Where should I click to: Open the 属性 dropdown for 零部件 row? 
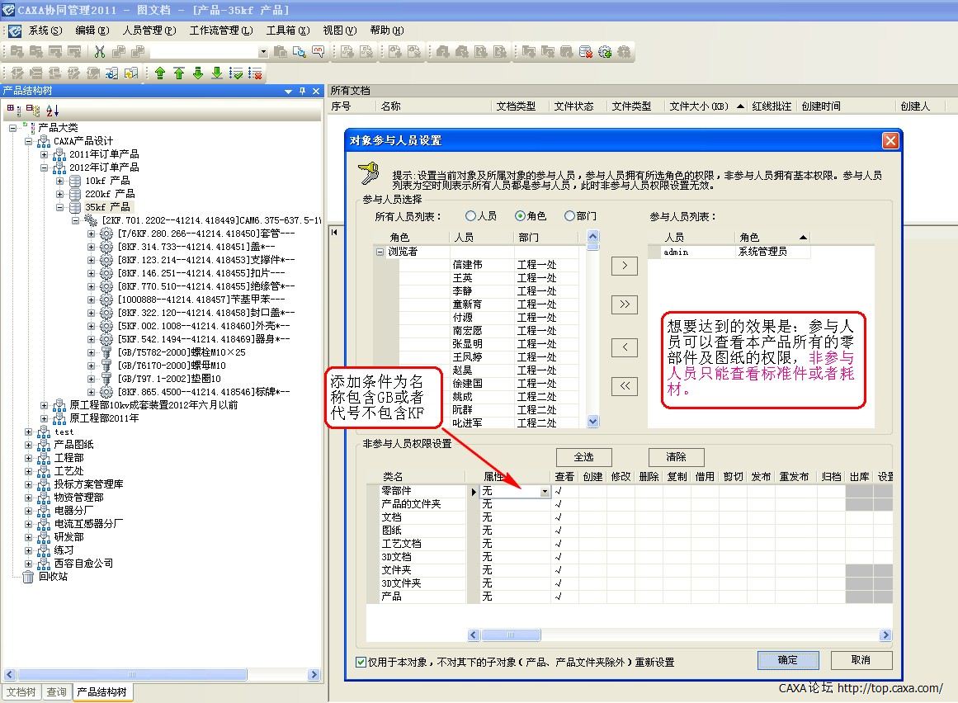click(x=545, y=492)
